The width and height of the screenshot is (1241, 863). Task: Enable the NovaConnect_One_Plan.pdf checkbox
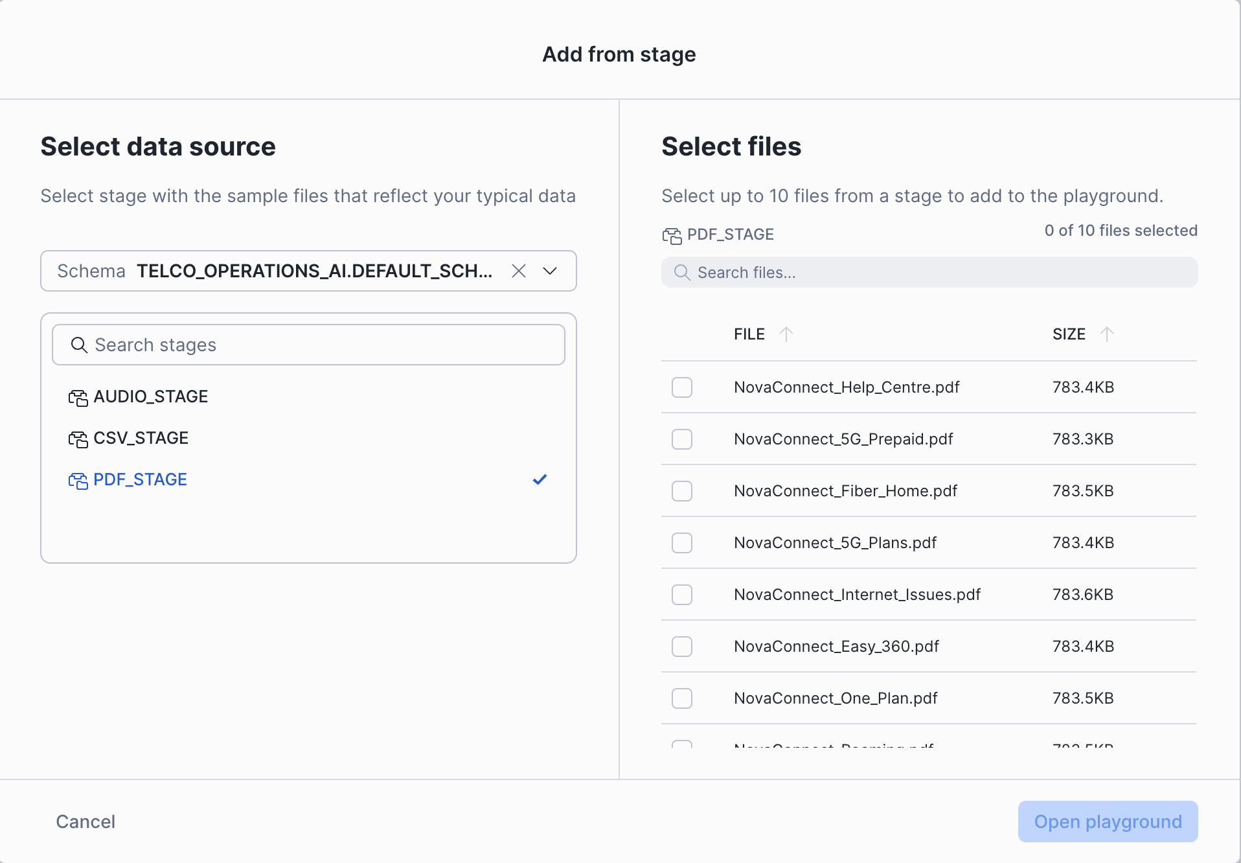(682, 698)
